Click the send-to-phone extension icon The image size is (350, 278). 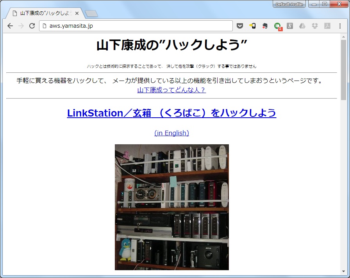pyautogui.click(x=252, y=26)
